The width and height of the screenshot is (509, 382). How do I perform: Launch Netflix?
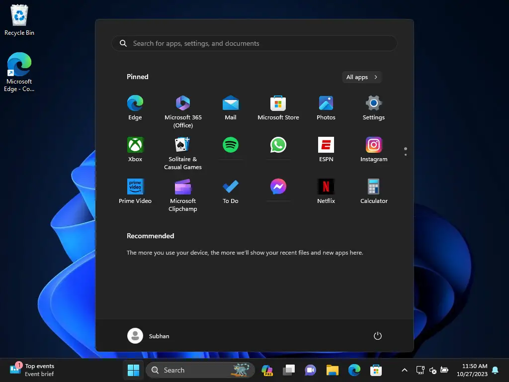click(326, 191)
